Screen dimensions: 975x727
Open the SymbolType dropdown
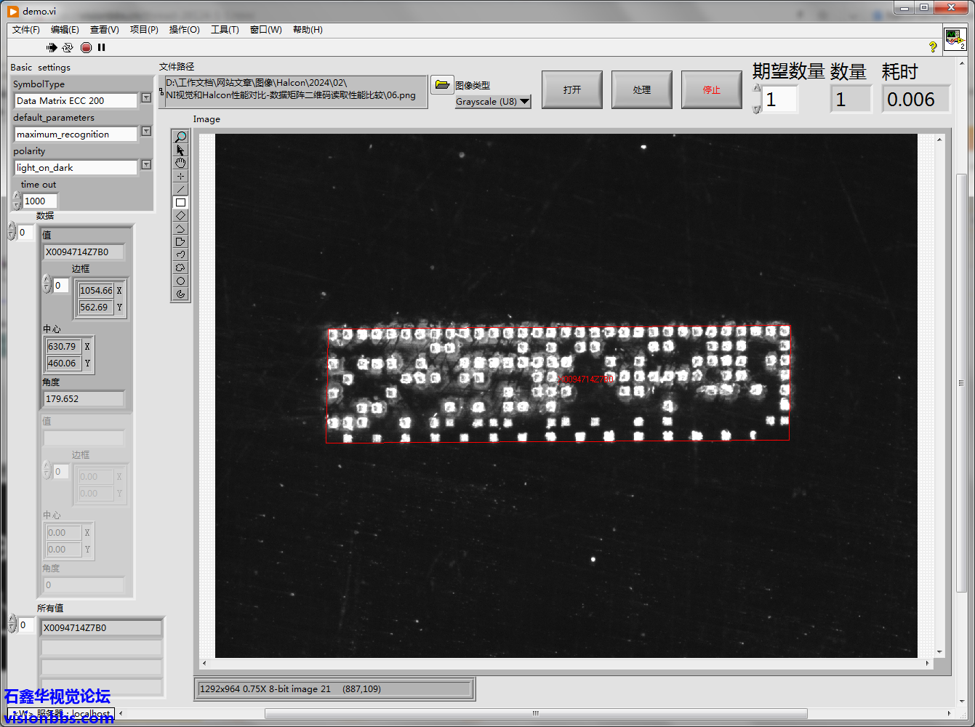[x=146, y=97]
